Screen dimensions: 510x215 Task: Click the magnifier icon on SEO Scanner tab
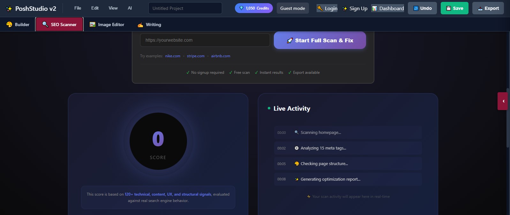[x=45, y=24]
